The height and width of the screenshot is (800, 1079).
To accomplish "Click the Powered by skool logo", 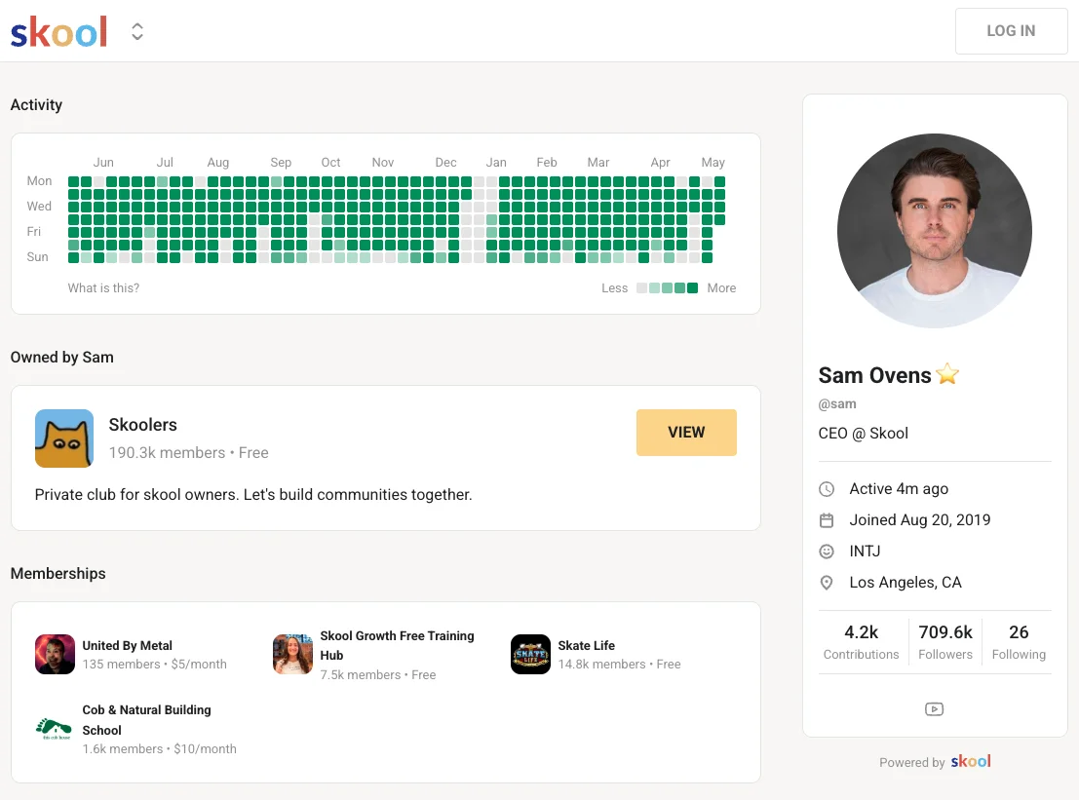I will coord(971,761).
